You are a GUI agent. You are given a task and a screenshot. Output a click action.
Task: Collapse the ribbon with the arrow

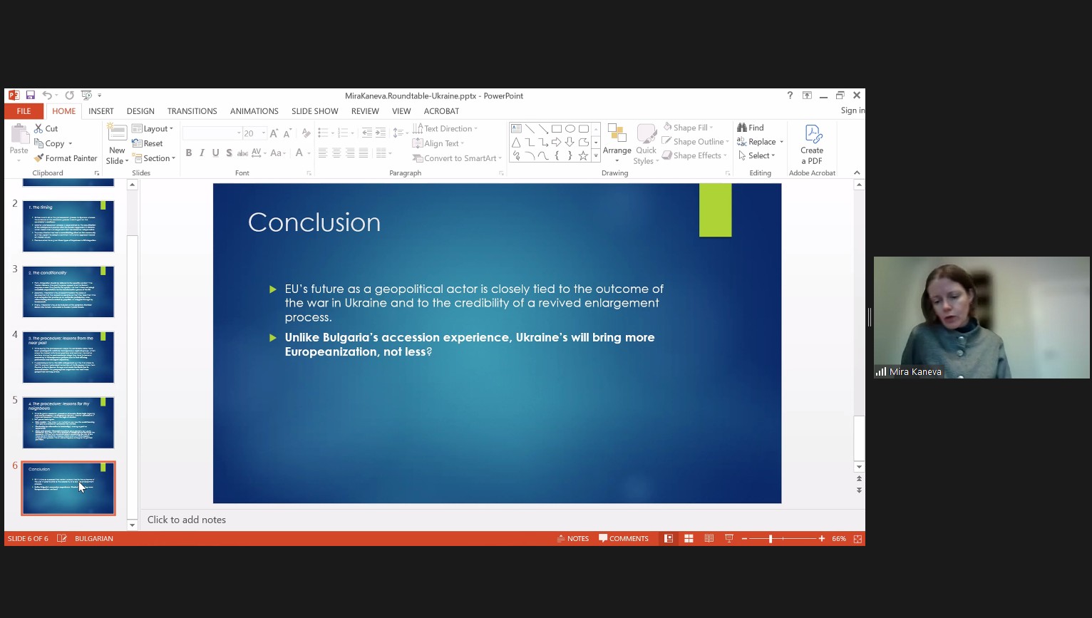(x=857, y=172)
